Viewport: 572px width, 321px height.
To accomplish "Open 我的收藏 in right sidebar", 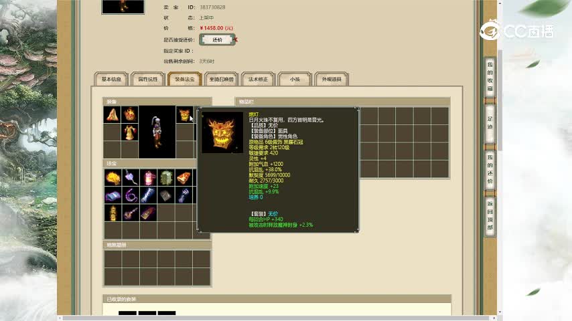I will tap(490, 76).
